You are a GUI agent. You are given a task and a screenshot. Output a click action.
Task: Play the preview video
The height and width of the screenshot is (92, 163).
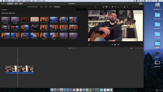[x=115, y=44]
